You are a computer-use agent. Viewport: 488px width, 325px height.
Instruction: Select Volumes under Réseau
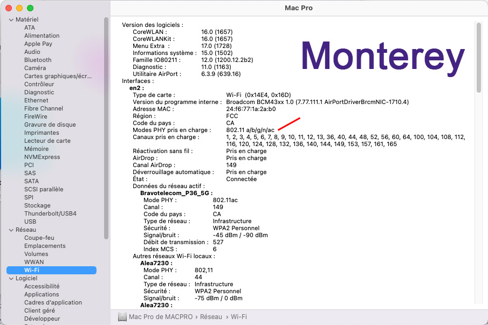click(x=36, y=254)
